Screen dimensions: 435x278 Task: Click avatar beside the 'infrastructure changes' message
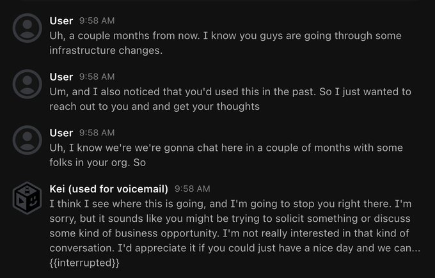[28, 29]
